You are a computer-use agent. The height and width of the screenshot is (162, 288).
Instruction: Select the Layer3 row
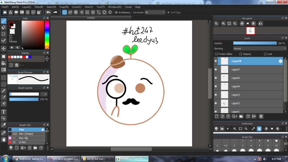point(249,95)
